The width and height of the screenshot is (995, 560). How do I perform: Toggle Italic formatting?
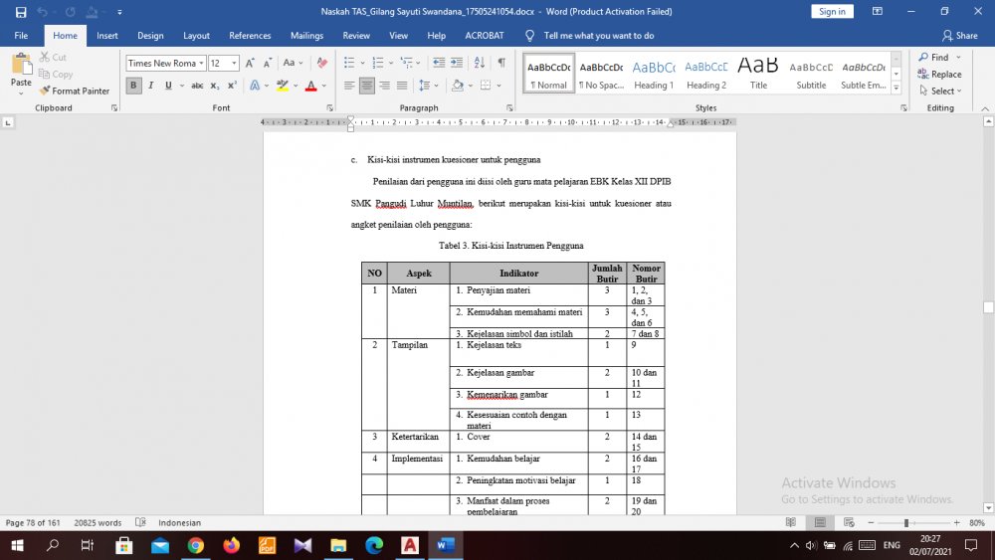[x=151, y=85]
